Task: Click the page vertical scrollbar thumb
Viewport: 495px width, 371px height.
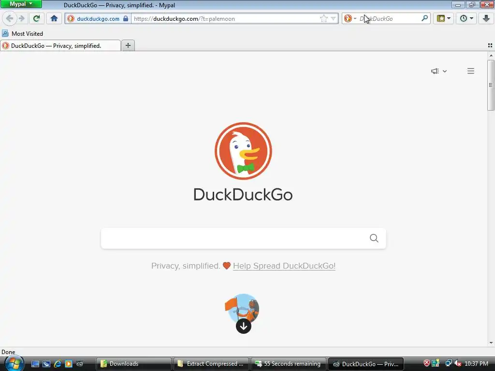Action: [x=491, y=85]
